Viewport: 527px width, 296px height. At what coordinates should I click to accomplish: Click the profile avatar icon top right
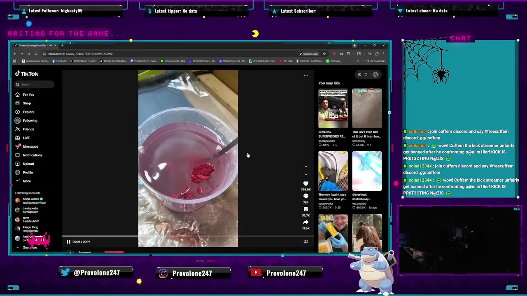click(x=375, y=75)
